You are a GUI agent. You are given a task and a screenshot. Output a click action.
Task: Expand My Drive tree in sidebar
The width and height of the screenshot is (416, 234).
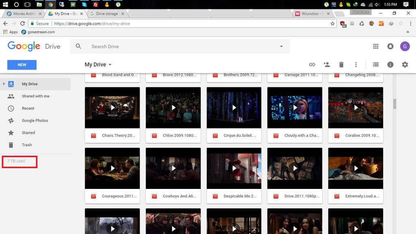4,84
